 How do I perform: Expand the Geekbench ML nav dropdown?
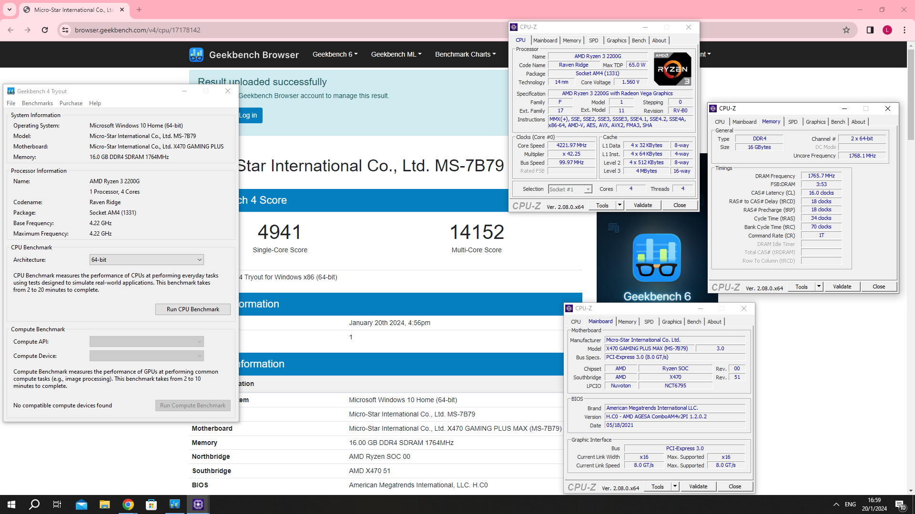click(x=396, y=54)
